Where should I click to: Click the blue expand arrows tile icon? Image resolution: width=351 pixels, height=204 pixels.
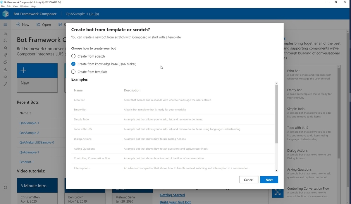pyautogui.click(x=278, y=192)
